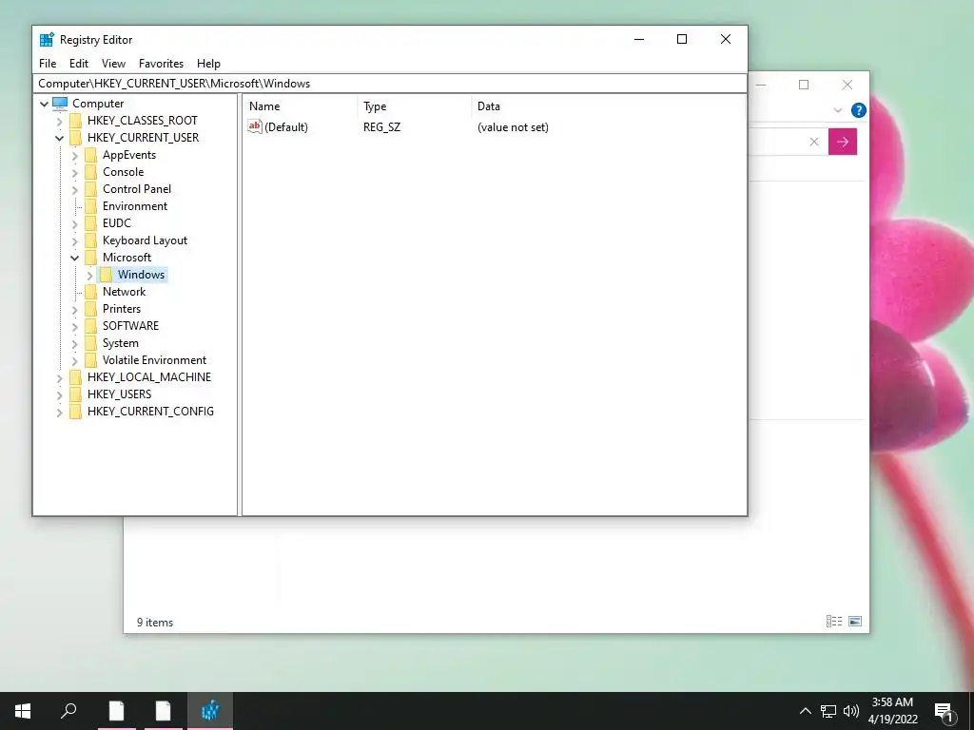Expand the Console key chevron

(x=75, y=173)
